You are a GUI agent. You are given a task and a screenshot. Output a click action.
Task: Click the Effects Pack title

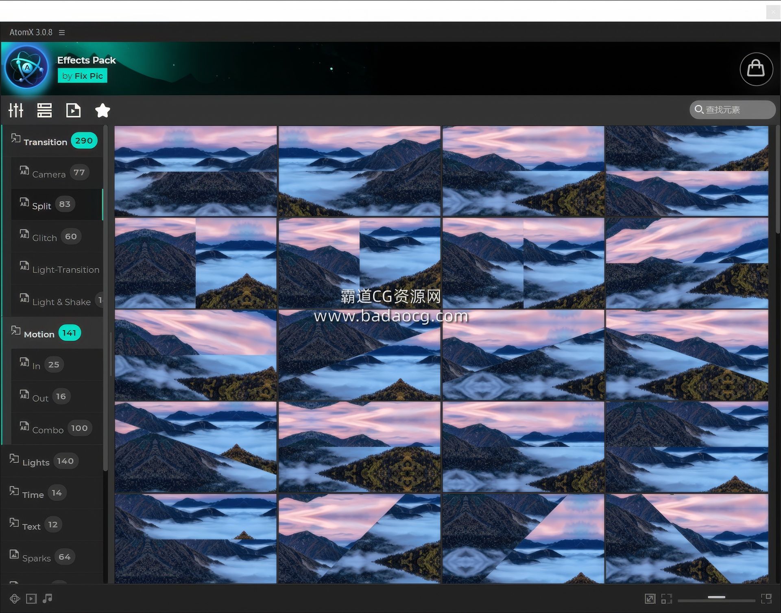(x=86, y=60)
